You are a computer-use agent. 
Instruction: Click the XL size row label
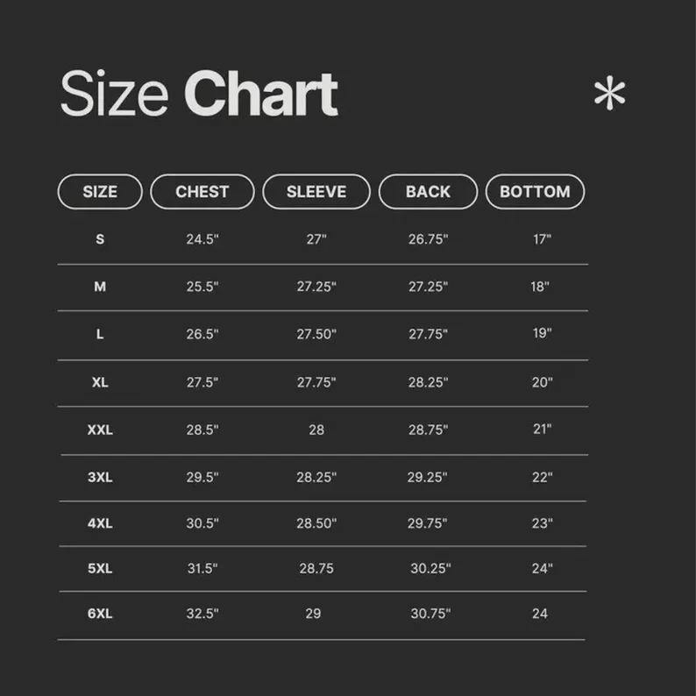pos(100,382)
